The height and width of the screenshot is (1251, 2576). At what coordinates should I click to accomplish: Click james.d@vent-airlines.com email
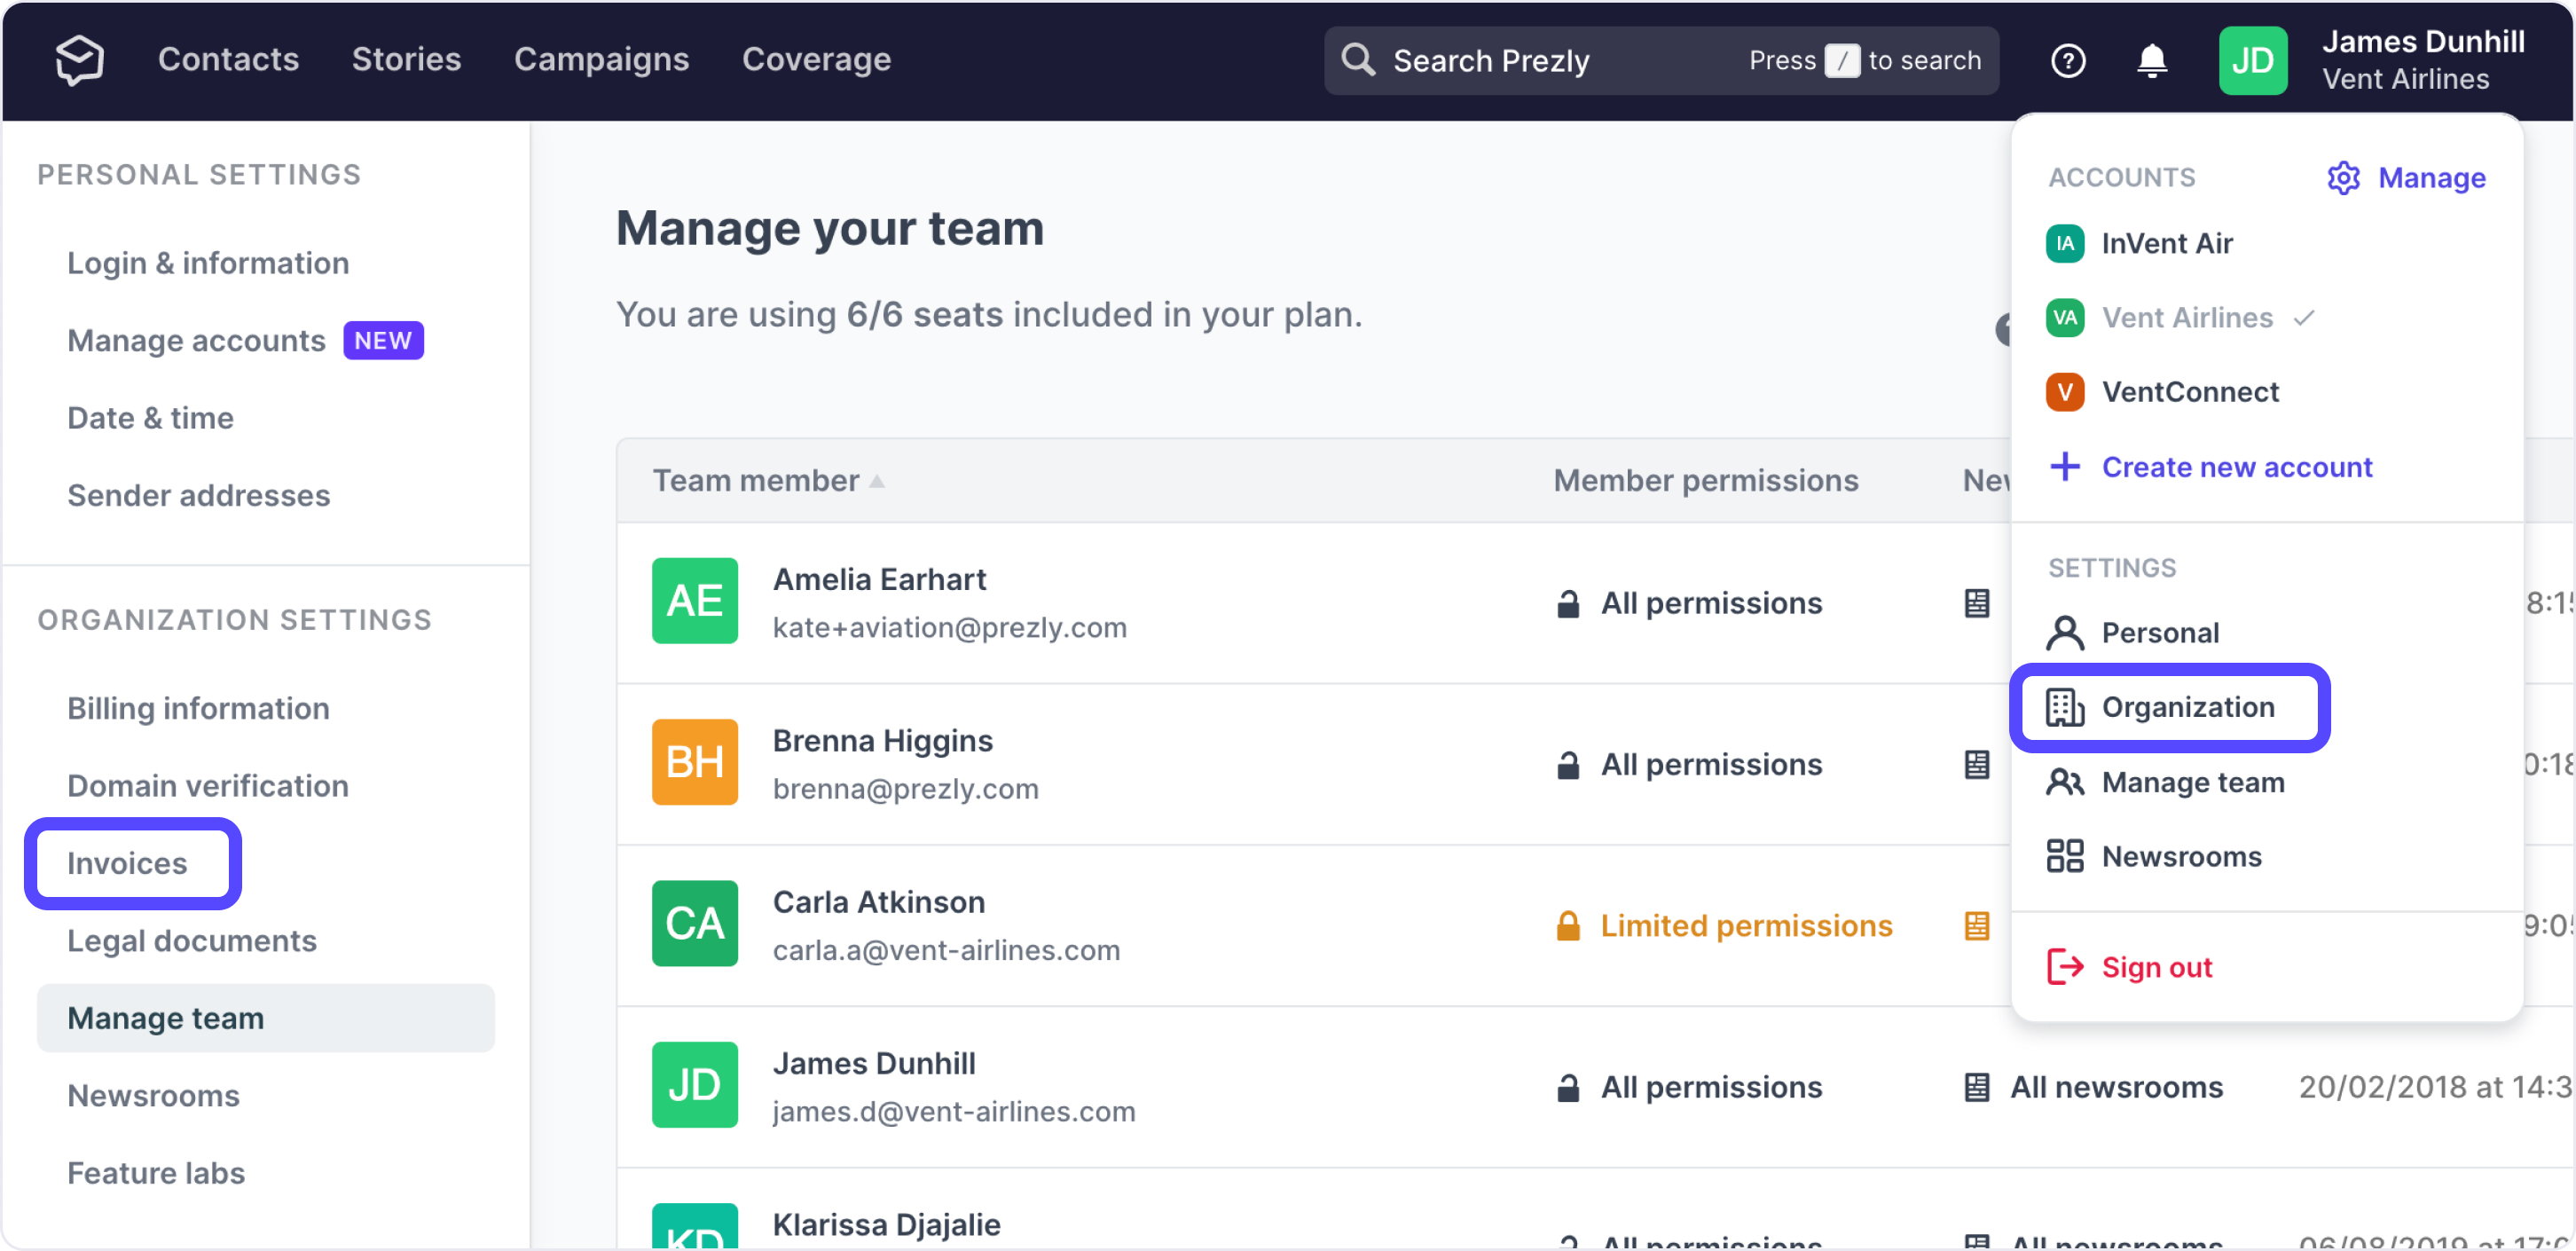click(x=954, y=1112)
